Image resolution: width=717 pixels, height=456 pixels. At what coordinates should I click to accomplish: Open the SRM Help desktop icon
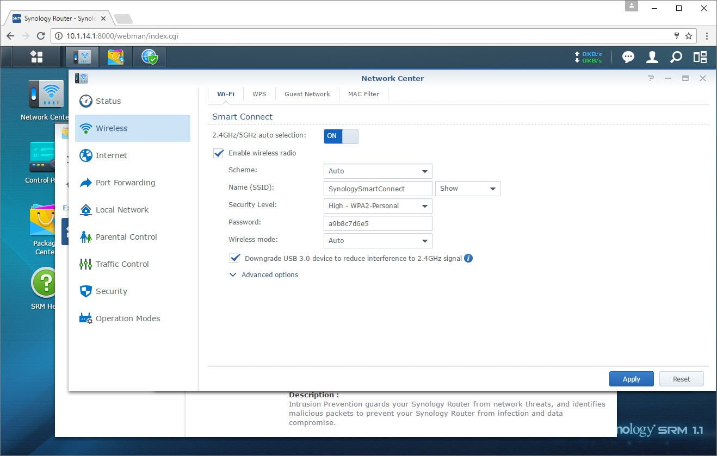coord(44,288)
